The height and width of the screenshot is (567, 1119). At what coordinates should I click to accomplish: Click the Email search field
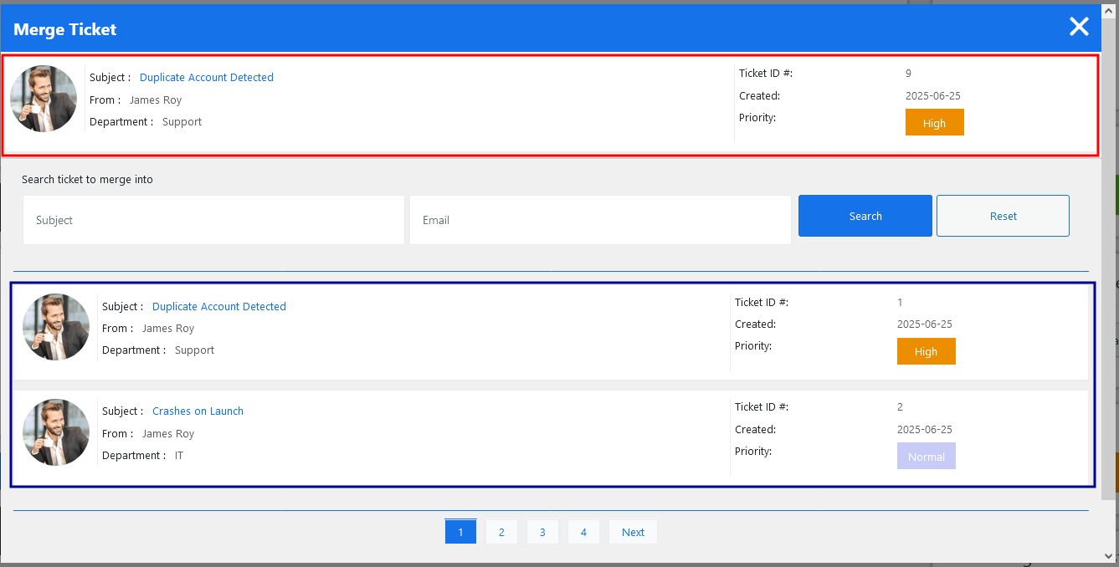(599, 220)
